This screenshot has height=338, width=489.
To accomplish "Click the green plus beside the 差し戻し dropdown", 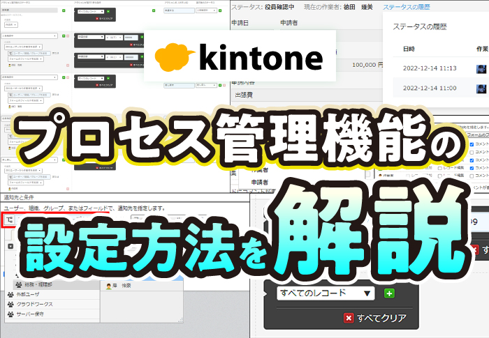I will point(220,85).
